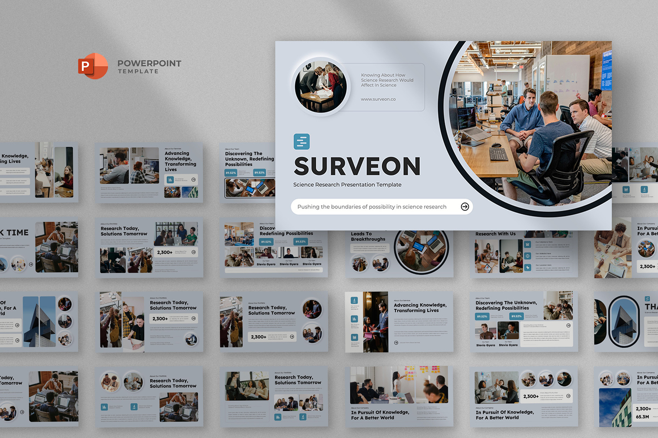Click the arrow beside Discover More About Services

(x=396, y=343)
